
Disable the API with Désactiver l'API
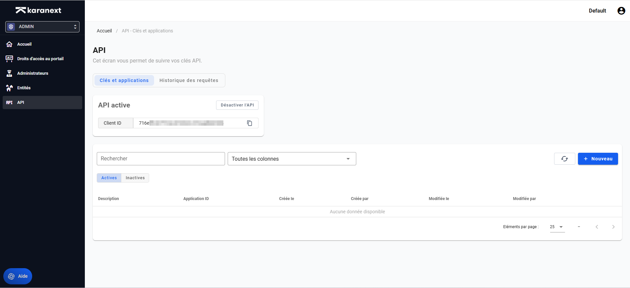(x=237, y=105)
